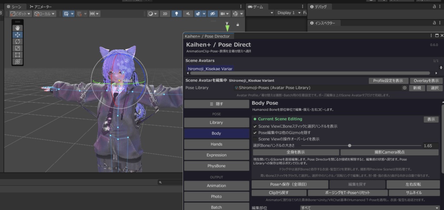Screen dimensions: 444x210
Task: Open Game tab three-dot menu
Action: click(x=304, y=6)
